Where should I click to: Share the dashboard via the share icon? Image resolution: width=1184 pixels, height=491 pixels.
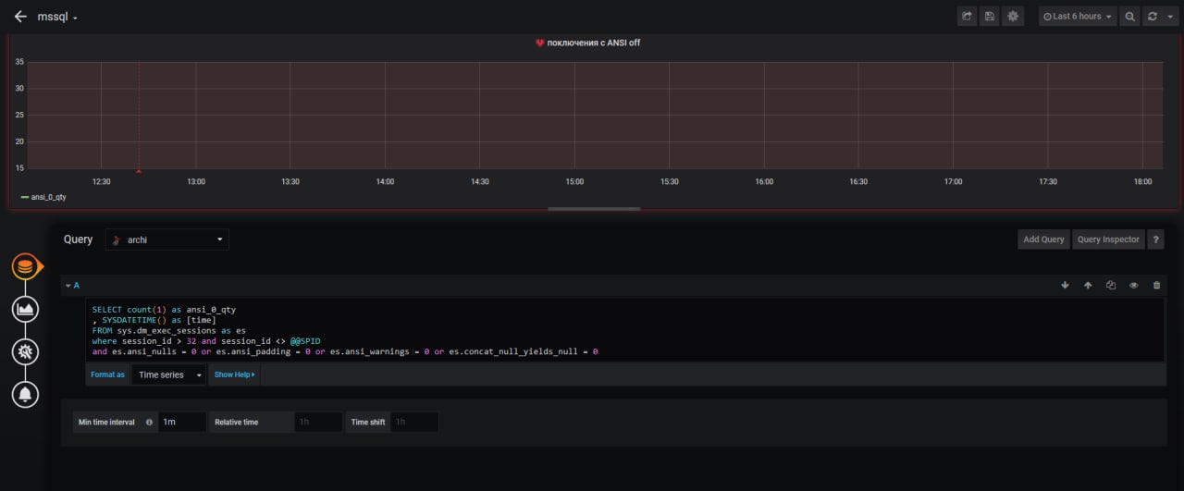(967, 17)
